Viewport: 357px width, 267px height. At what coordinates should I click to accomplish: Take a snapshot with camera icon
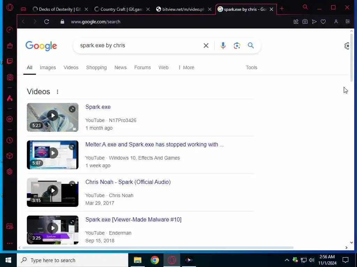(x=305, y=22)
